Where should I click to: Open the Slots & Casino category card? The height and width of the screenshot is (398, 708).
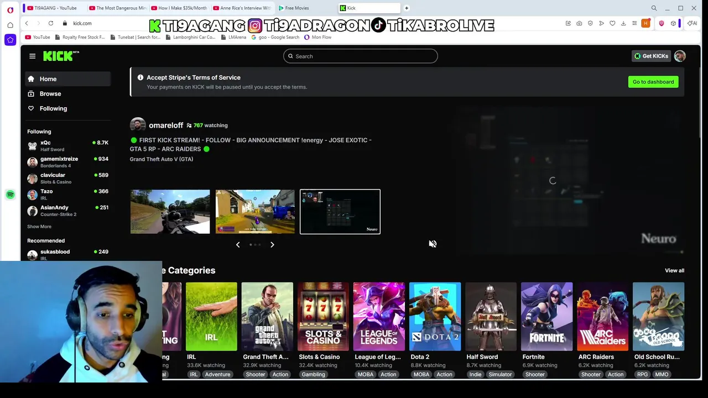tap(323, 317)
